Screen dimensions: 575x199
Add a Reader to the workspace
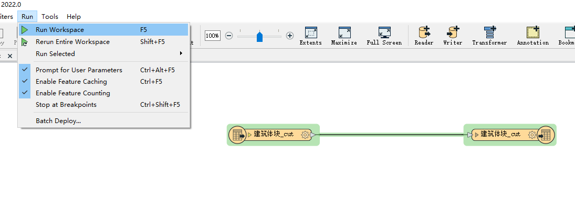tap(424, 36)
